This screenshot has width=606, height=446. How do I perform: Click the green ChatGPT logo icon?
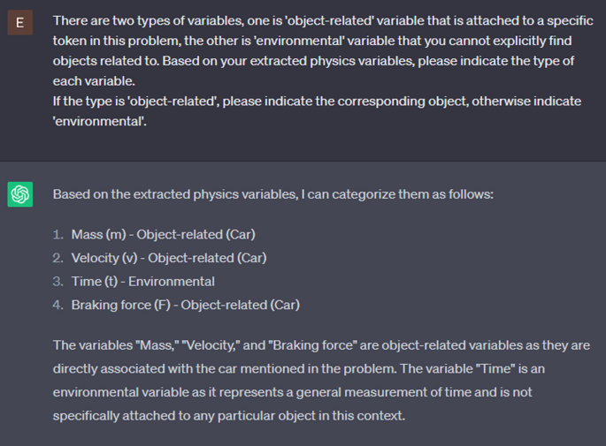point(19,193)
